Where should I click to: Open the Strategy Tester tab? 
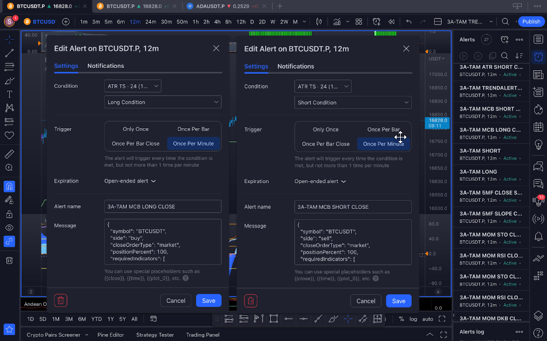[155, 335]
